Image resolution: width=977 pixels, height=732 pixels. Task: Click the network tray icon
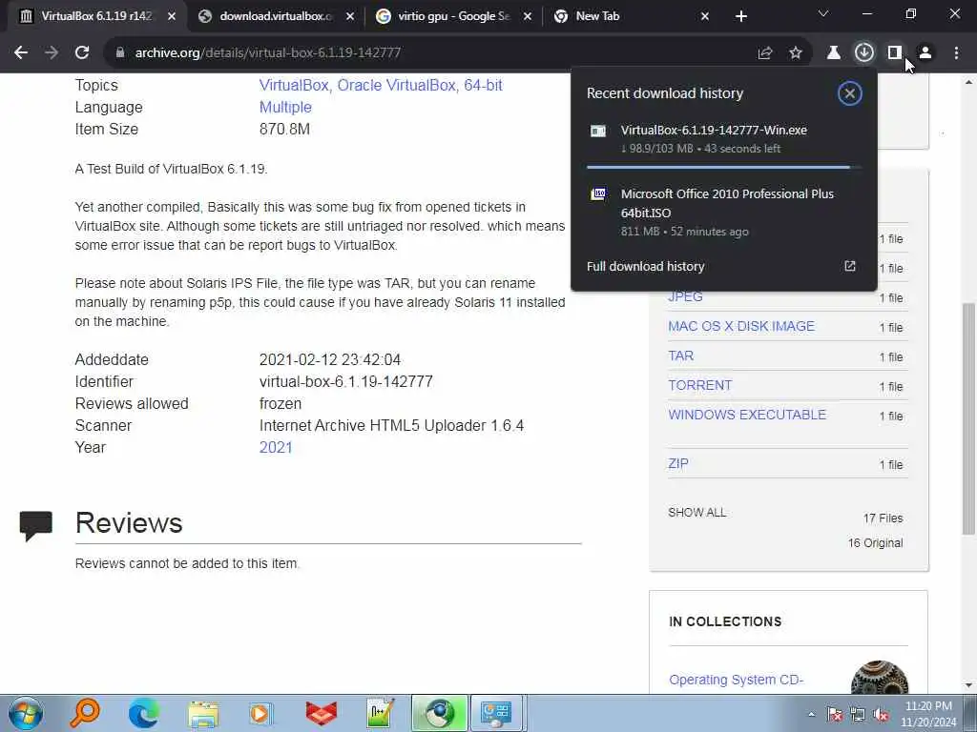tap(858, 714)
